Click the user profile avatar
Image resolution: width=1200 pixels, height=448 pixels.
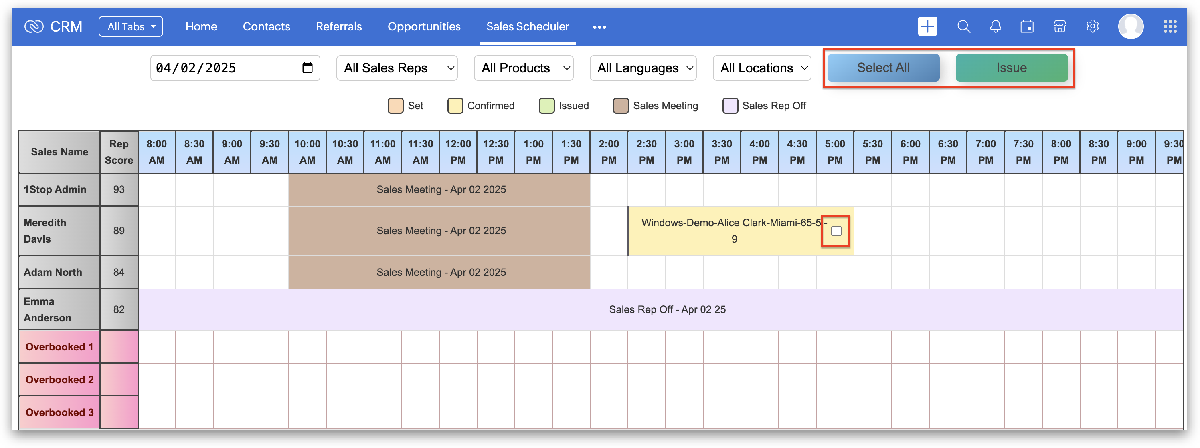coord(1131,26)
